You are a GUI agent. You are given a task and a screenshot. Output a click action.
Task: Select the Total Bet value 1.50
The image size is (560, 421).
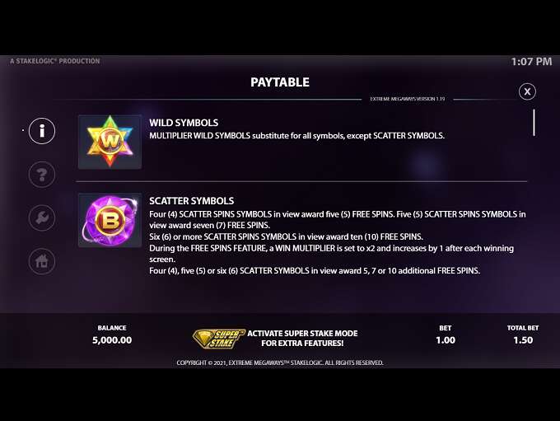(523, 340)
